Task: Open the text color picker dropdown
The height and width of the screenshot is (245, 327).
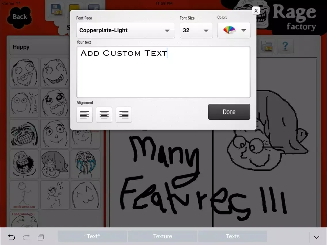Action: [x=234, y=30]
